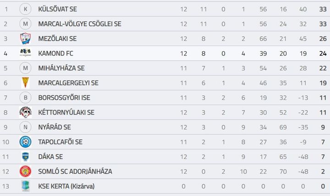330x196 pixels.
Task: Open the Kéttornyúlaki SE round crest
Action: pos(25,112)
